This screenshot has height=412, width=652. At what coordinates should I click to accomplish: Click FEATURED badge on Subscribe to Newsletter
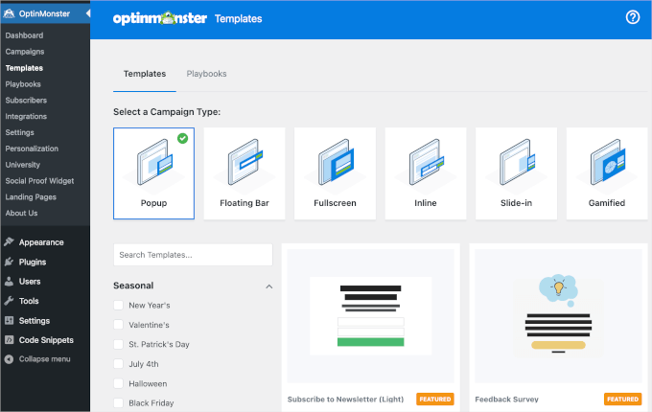click(x=435, y=400)
